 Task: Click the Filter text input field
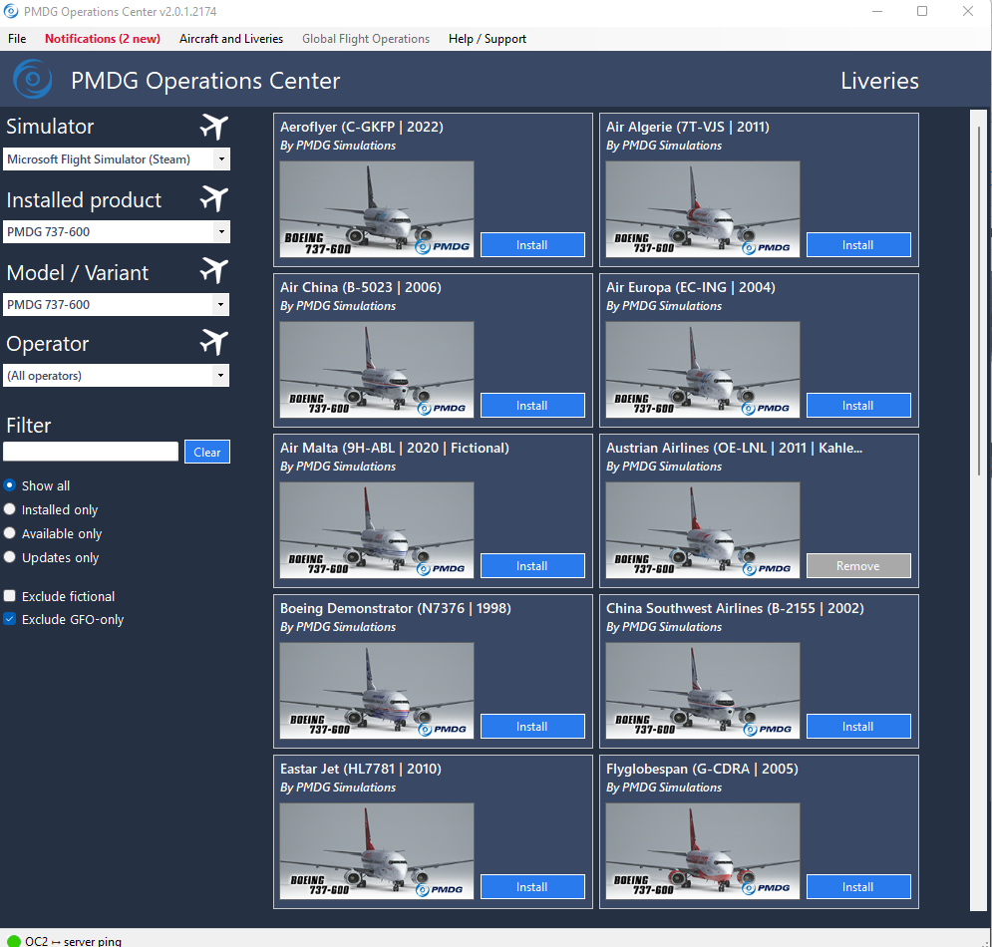pyautogui.click(x=91, y=452)
